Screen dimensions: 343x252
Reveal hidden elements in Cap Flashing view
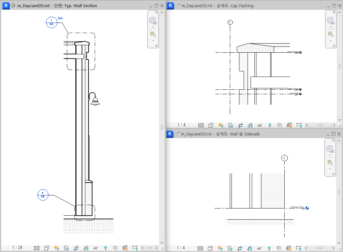point(270,125)
